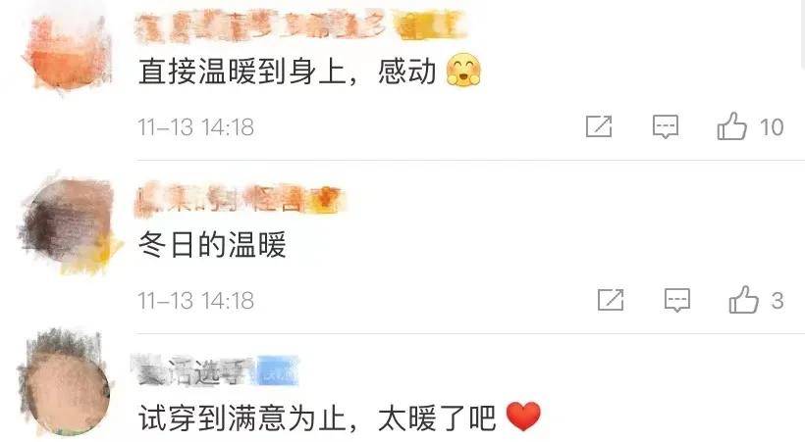The height and width of the screenshot is (442, 805).
Task: Like the '直接温暖到身上，感动' comment with thumbs-up
Action: coord(731,126)
